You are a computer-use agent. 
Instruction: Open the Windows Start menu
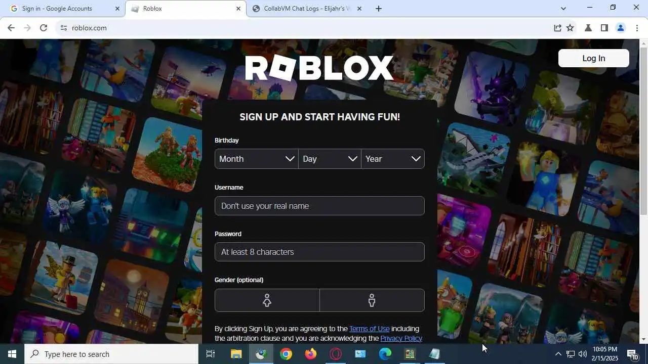click(x=12, y=354)
